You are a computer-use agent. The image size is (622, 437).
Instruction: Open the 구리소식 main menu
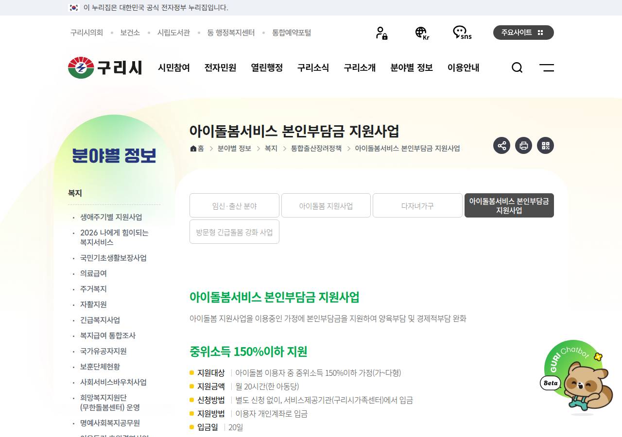[313, 67]
